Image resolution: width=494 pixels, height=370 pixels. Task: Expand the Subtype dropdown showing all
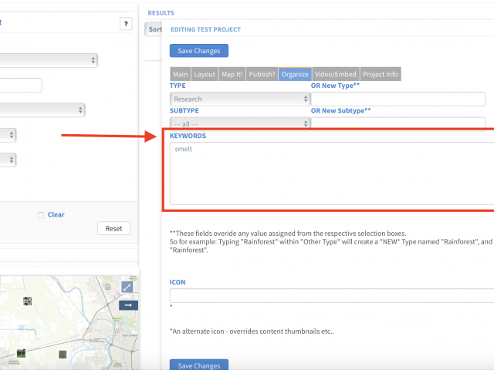(239, 123)
